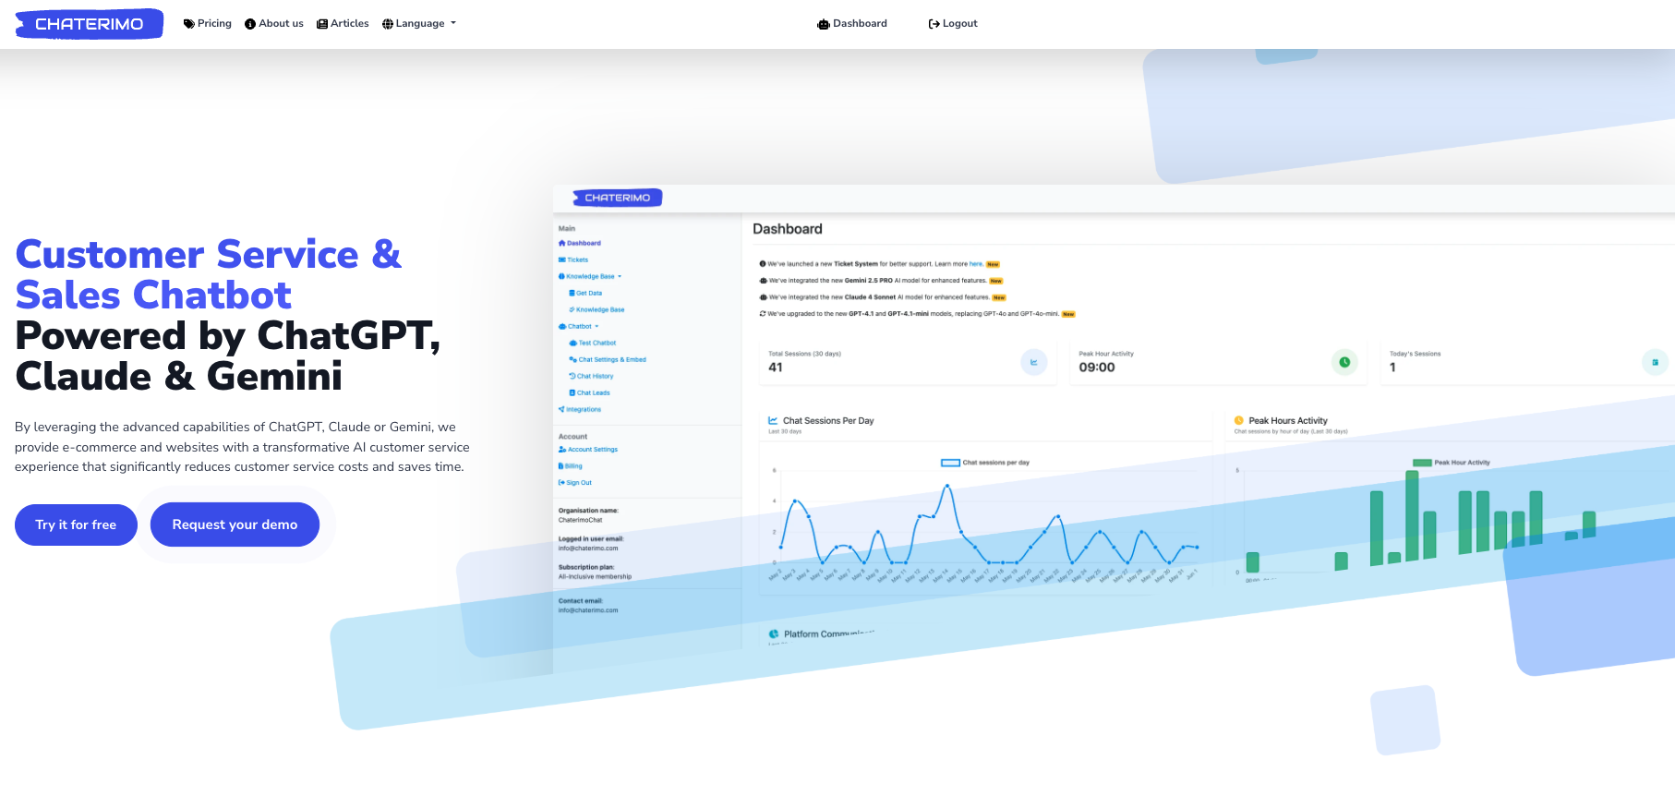
Task: Click the Chaterimo logo in the top navbar
Action: (90, 24)
